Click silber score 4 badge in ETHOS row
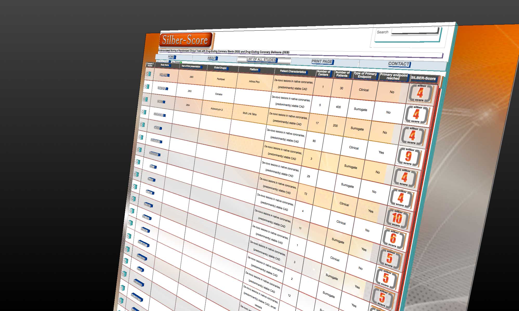 [x=405, y=178]
